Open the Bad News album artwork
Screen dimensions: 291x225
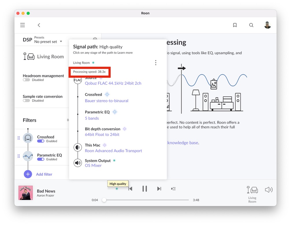[x=26, y=193]
